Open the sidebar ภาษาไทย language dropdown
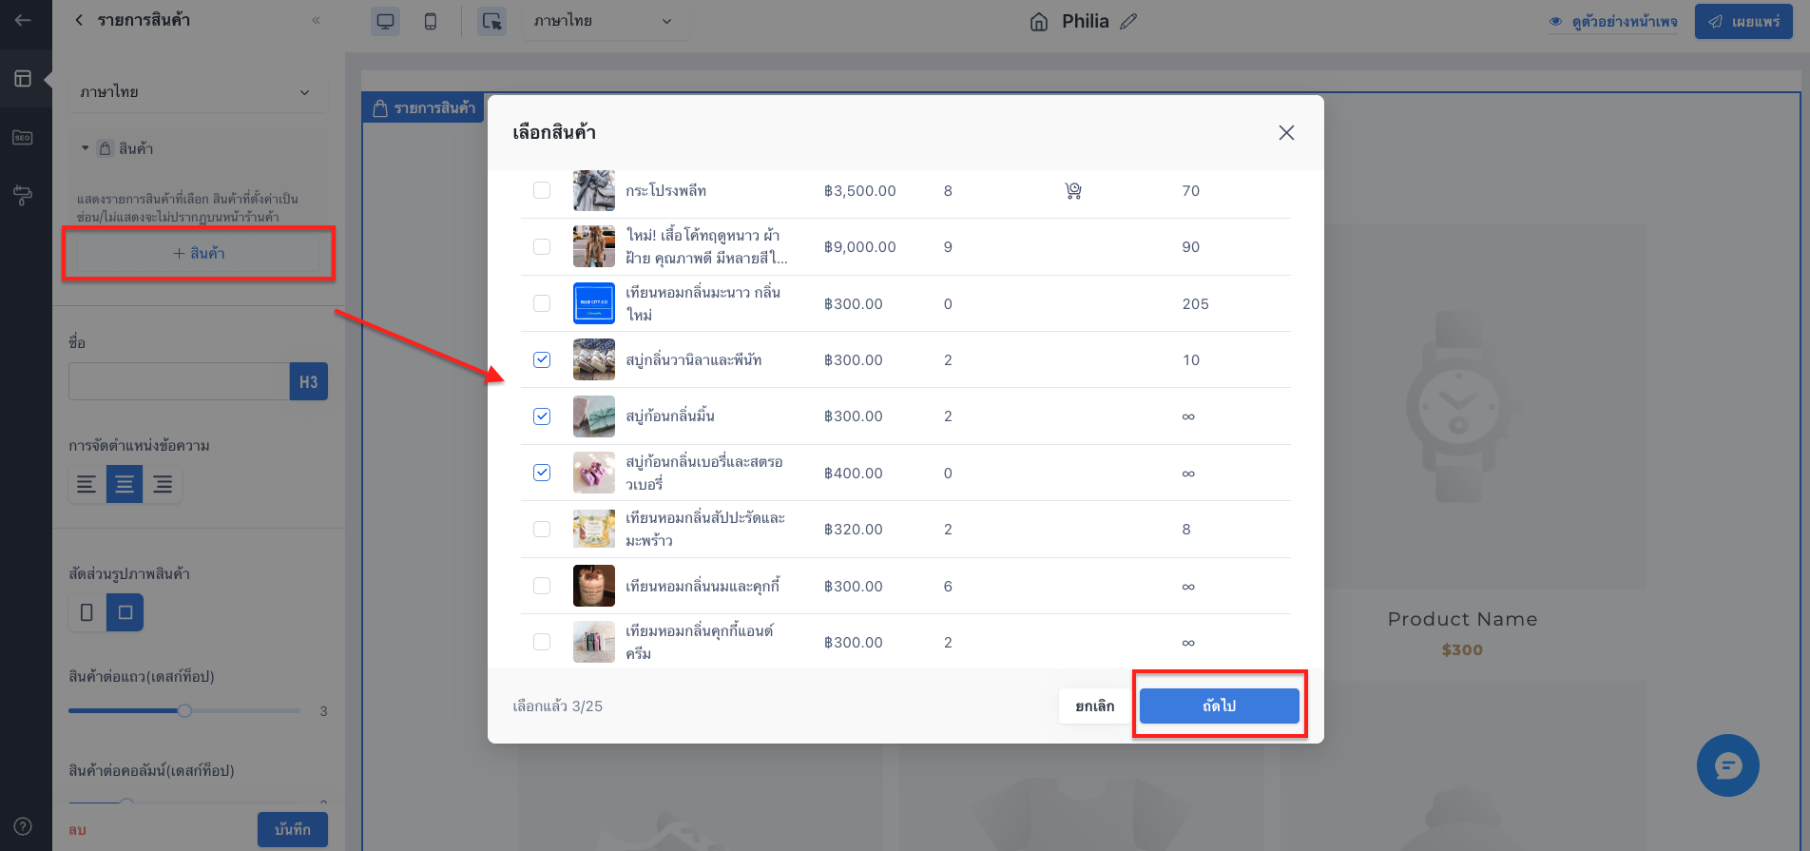This screenshot has width=1810, height=851. tap(198, 92)
